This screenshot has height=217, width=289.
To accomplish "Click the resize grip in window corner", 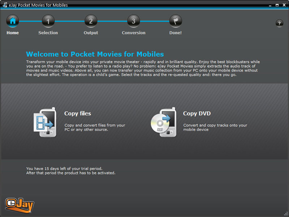I will pos(286,214).
